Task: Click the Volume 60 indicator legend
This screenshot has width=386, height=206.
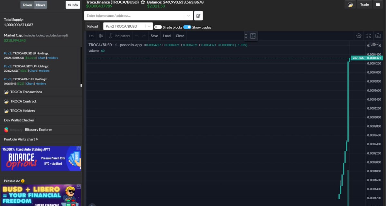Action: tap(96, 51)
